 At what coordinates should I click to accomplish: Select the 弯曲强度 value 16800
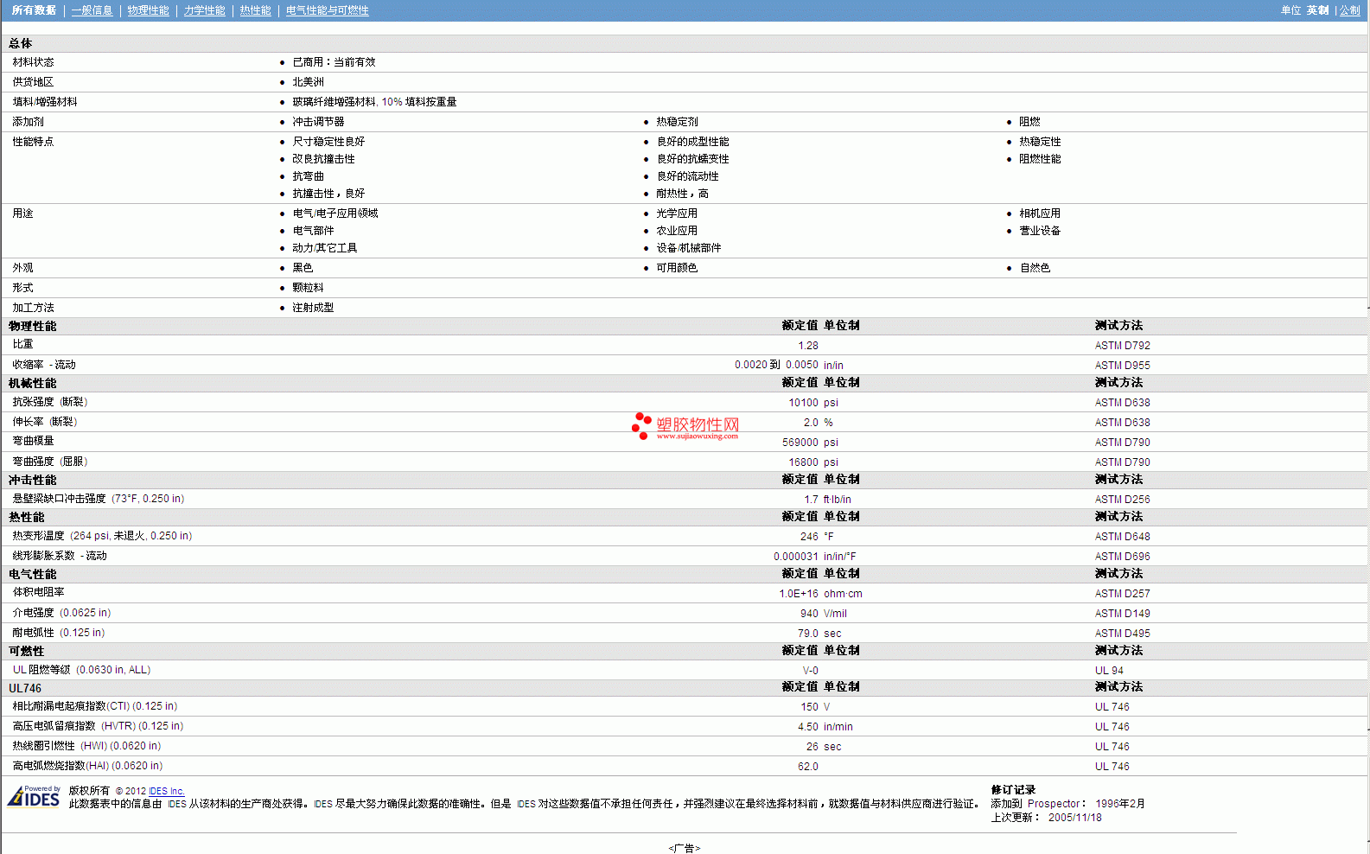[803, 462]
